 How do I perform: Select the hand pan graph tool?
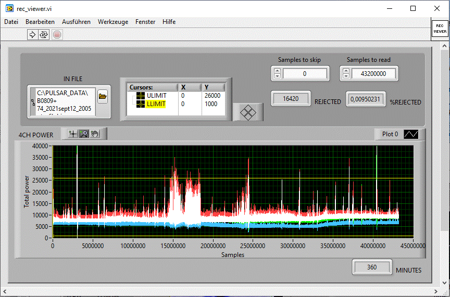coord(95,134)
